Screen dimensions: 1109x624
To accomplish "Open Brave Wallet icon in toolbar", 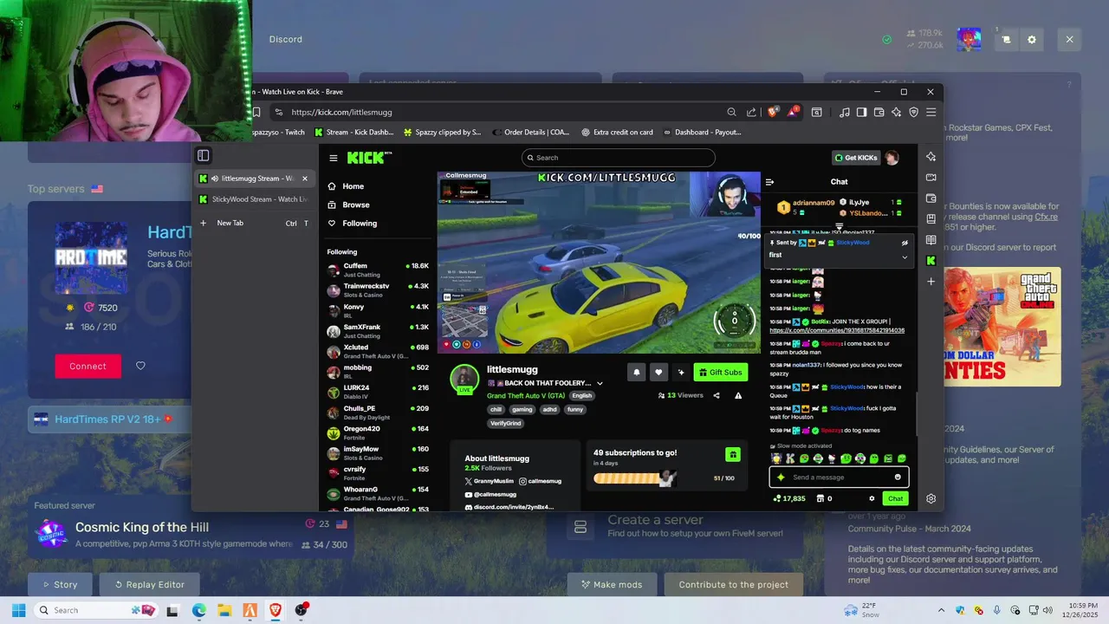I will 879,112.
